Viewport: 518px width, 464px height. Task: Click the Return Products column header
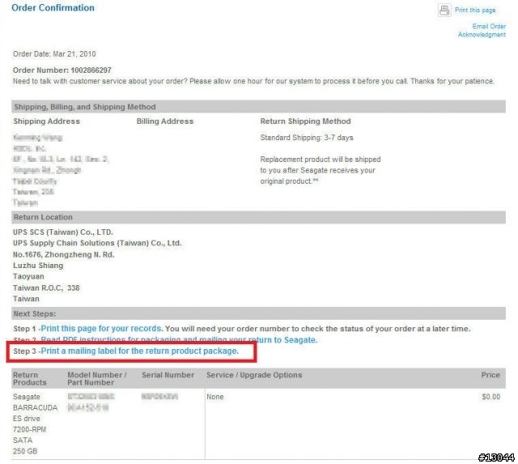pyautogui.click(x=30, y=379)
